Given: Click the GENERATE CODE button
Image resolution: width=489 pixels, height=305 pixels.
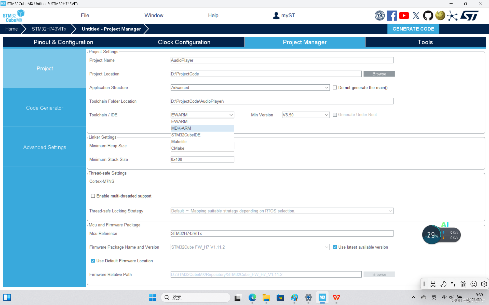Looking at the screenshot, I should pos(413,29).
